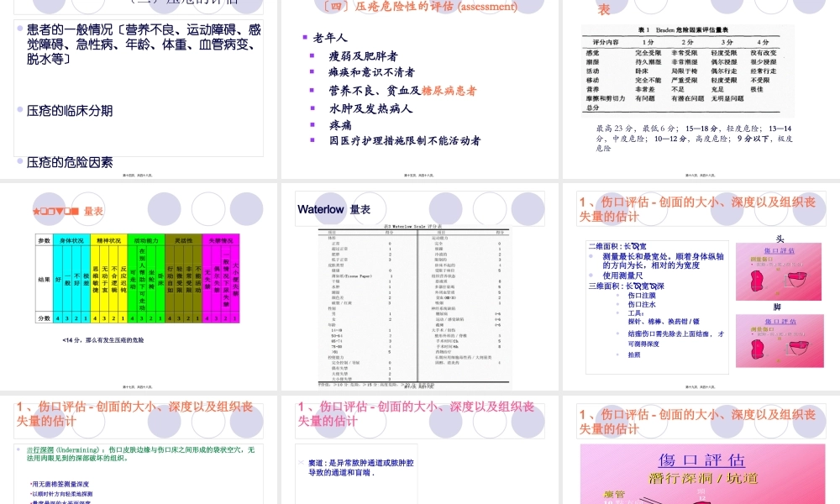
Task: Click the orange 糖尿病患者 text
Action: pyautogui.click(x=449, y=91)
